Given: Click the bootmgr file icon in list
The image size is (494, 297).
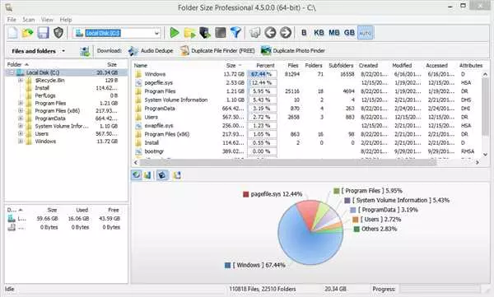Looking at the screenshot, I should (x=138, y=151).
